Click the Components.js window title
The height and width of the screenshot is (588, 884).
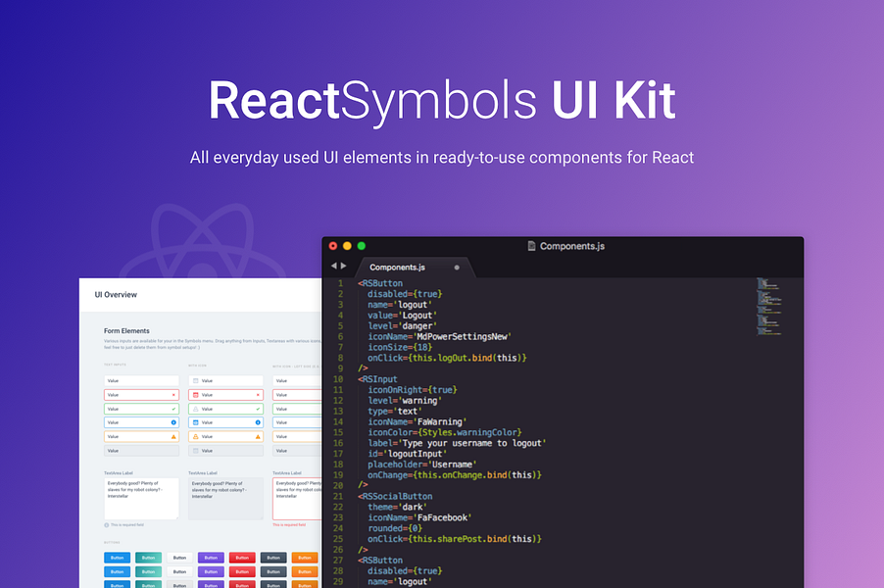pos(571,246)
